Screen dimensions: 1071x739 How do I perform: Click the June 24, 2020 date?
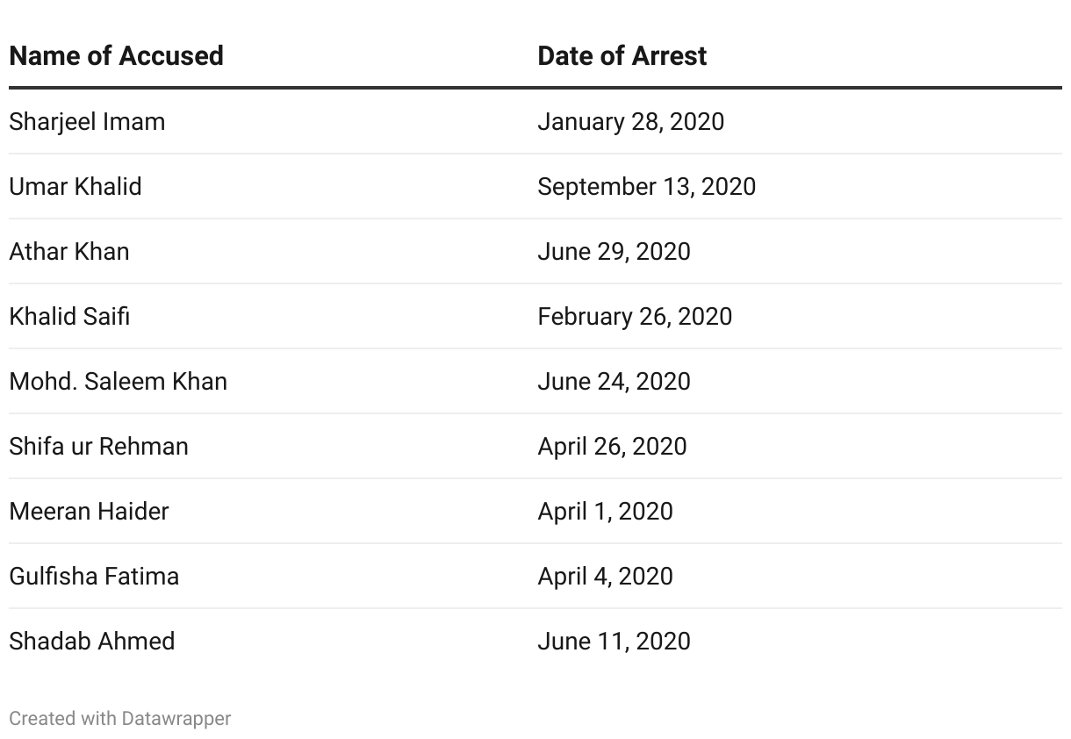click(615, 381)
